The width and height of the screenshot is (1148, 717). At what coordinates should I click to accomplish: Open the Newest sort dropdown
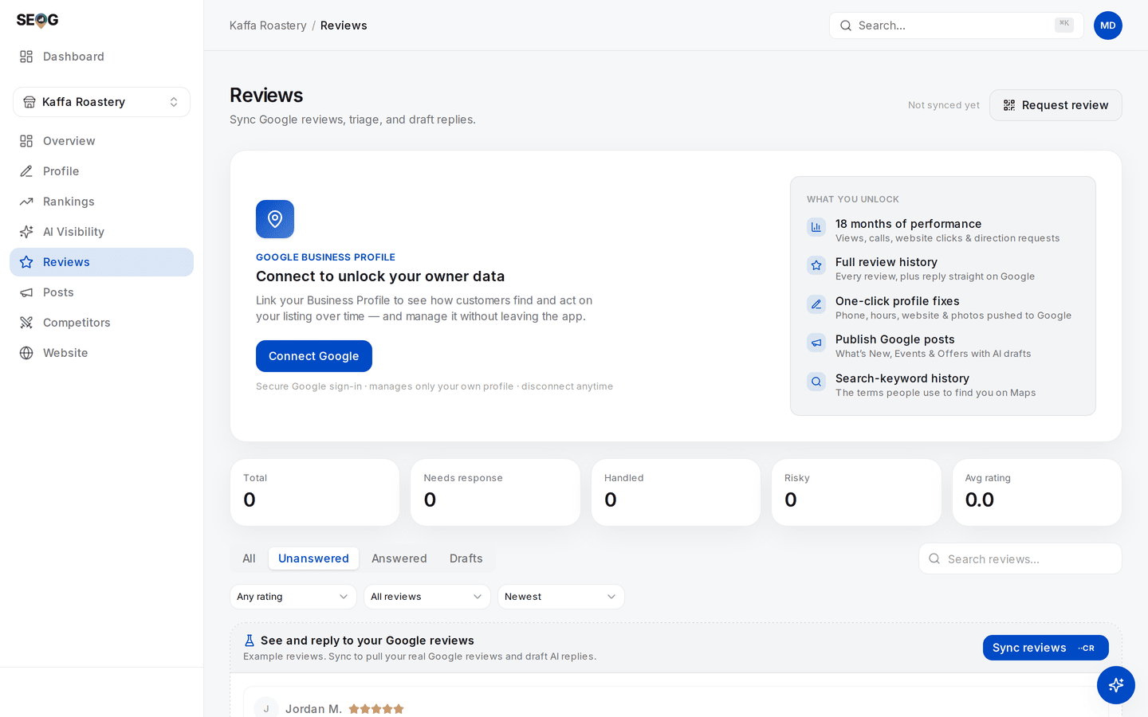(561, 597)
